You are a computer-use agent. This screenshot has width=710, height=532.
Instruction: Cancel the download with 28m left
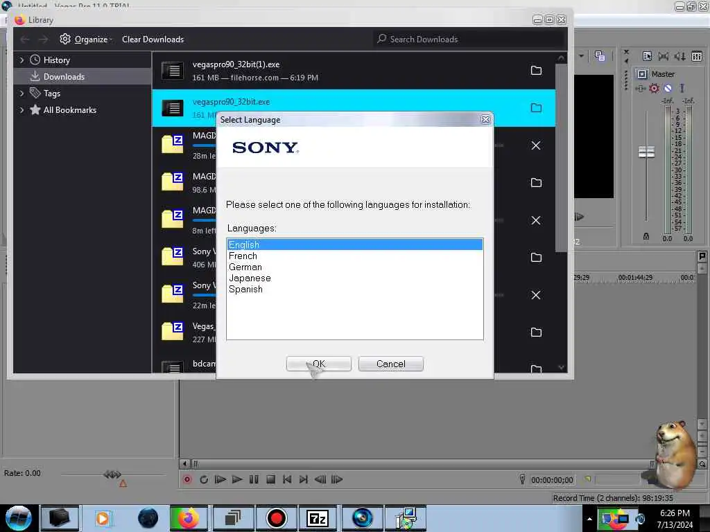(x=536, y=145)
